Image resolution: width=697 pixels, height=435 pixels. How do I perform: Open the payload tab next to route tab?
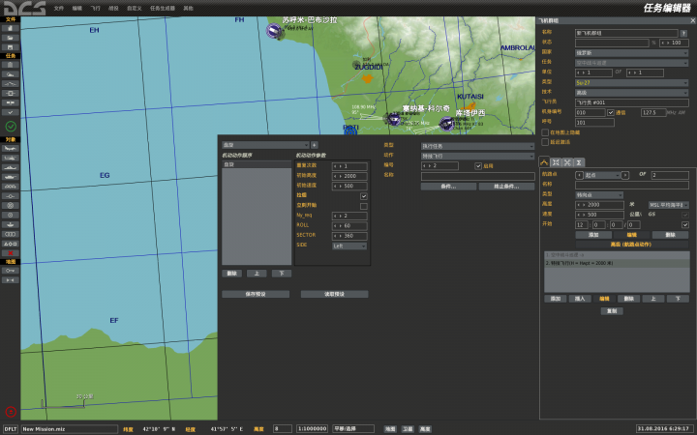click(556, 162)
